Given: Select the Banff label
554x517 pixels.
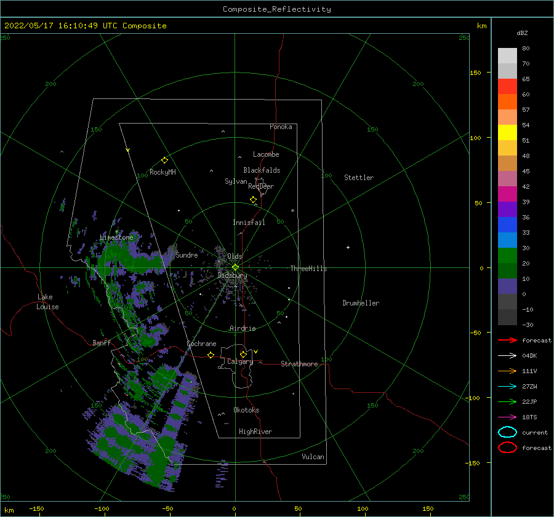Looking at the screenshot, I should [102, 342].
